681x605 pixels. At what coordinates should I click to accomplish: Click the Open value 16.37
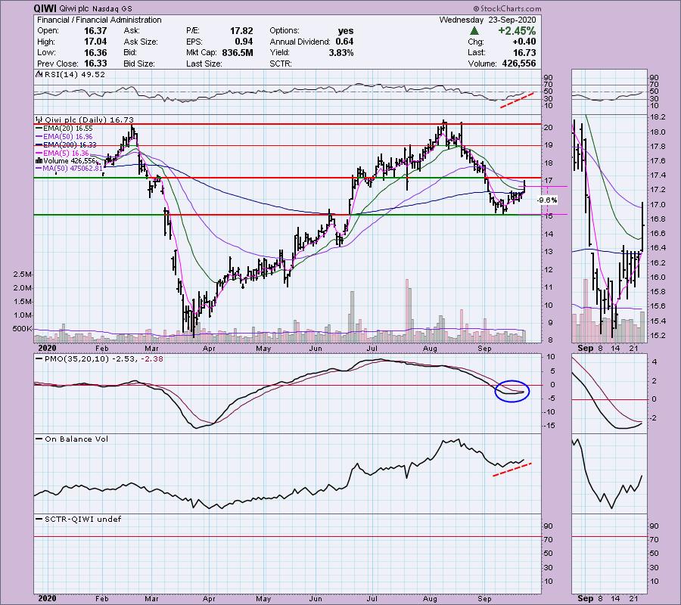pyautogui.click(x=95, y=31)
